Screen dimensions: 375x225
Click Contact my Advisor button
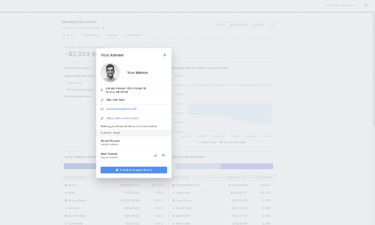[340, 5]
